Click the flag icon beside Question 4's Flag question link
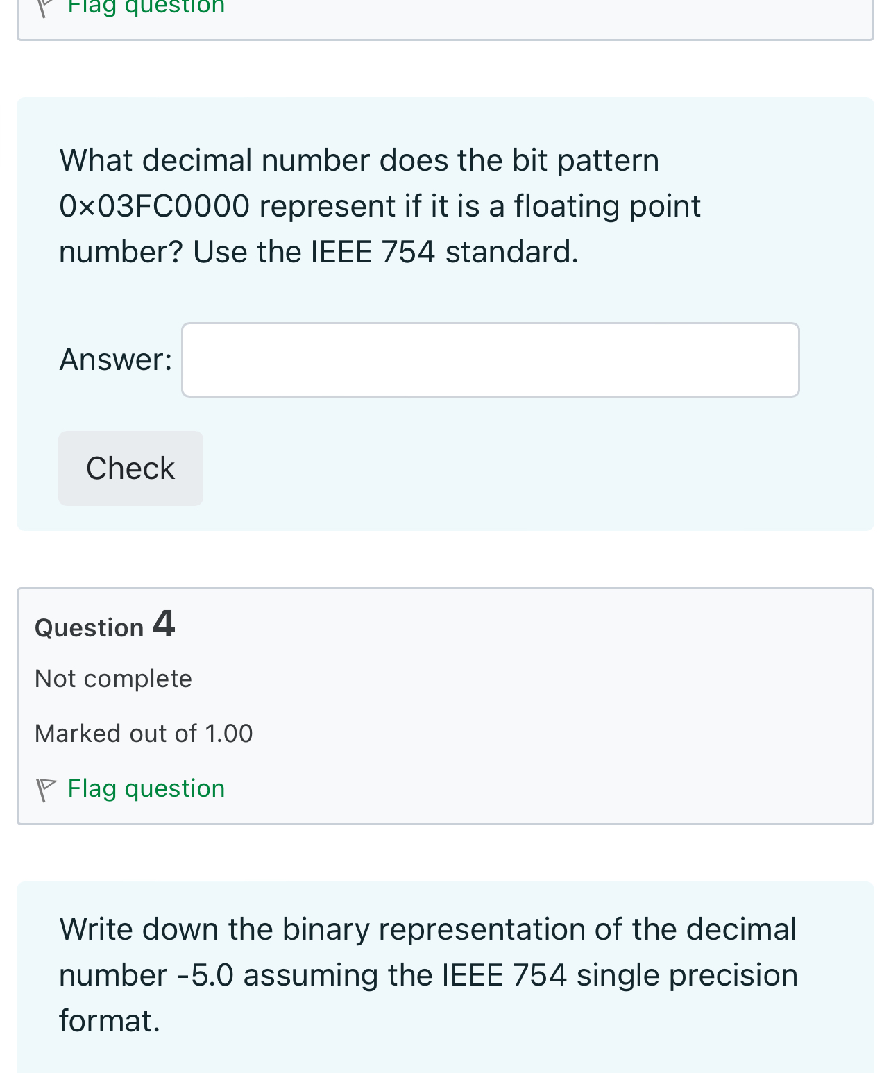Screen dimensions: 891x1073 (46, 789)
